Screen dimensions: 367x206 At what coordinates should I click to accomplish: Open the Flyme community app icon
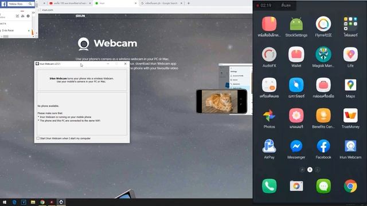click(323, 24)
